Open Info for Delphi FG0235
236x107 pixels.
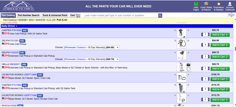(22, 53)
